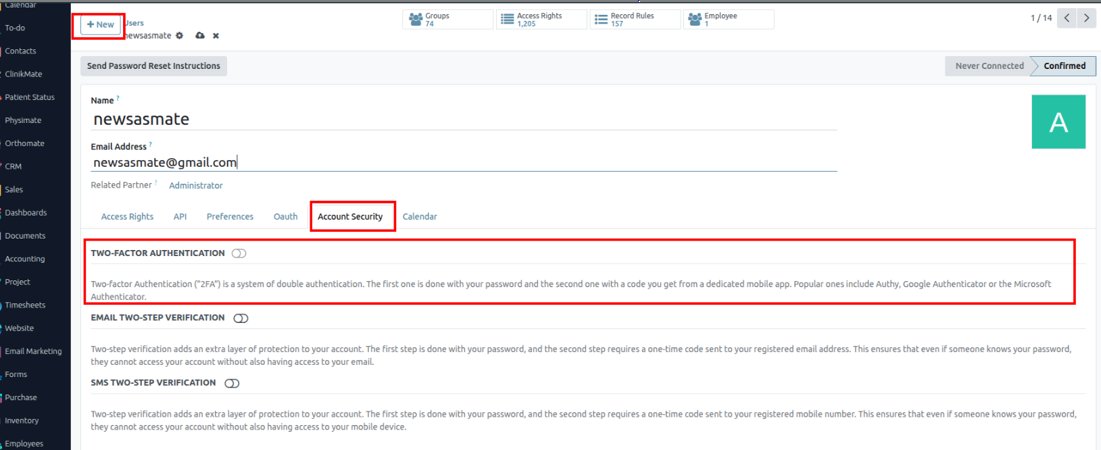Switch to the Preferences tab
Screen dimensions: 1101x450
(230, 217)
